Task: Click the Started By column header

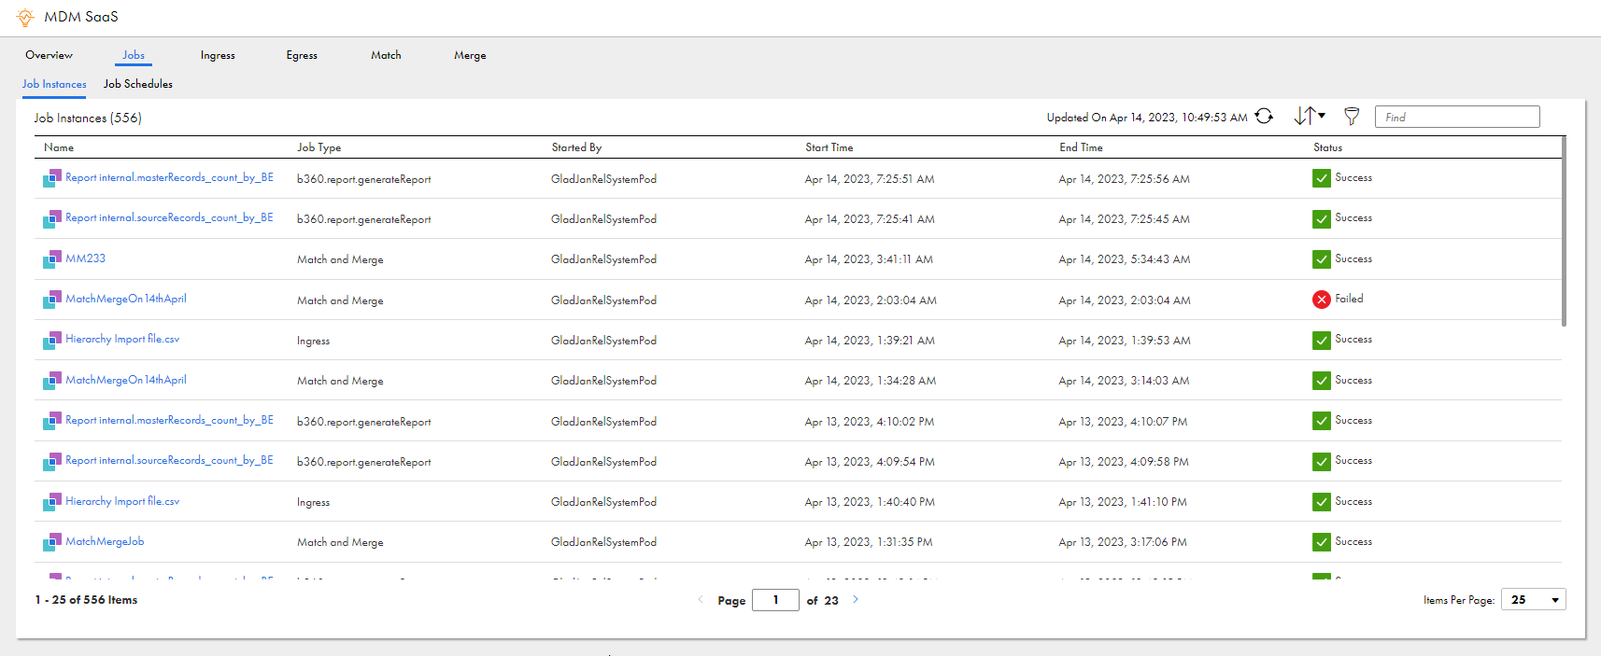Action: click(x=576, y=147)
